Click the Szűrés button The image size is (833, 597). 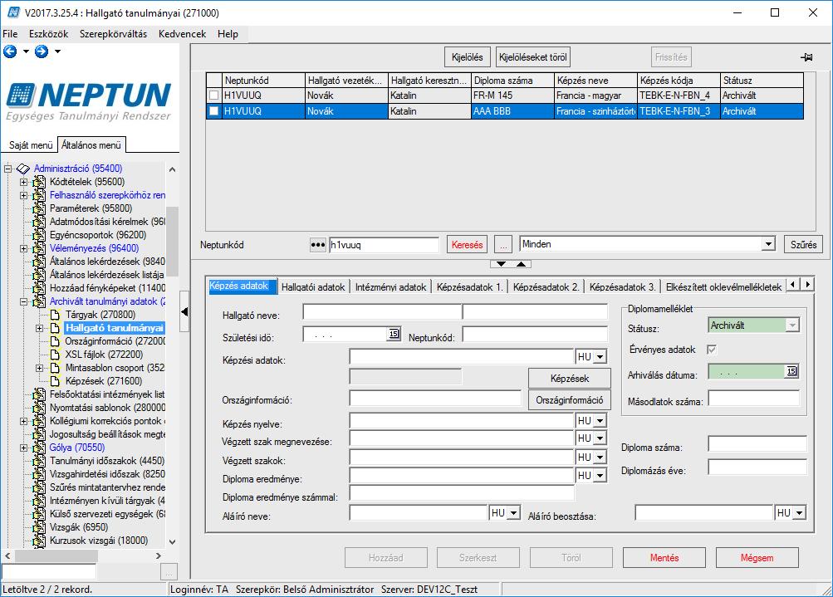[803, 245]
